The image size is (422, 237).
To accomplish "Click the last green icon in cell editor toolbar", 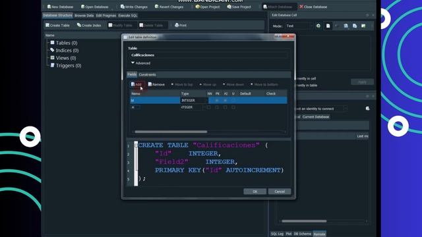I will (363, 26).
